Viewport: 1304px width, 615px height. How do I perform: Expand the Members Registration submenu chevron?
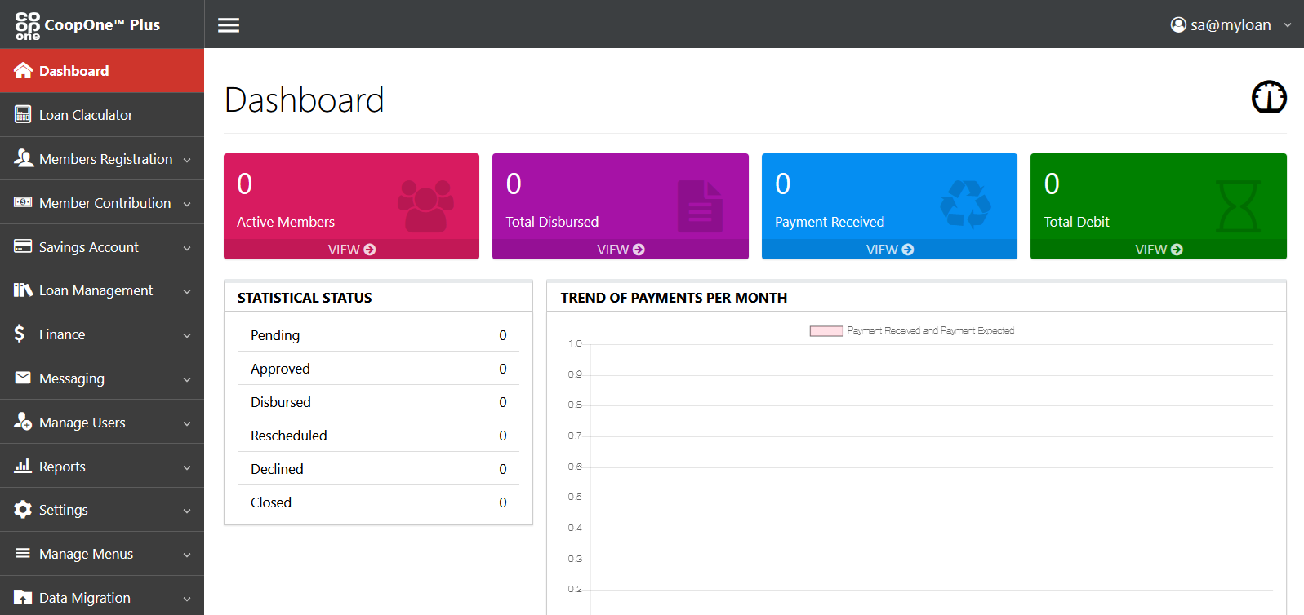click(187, 161)
